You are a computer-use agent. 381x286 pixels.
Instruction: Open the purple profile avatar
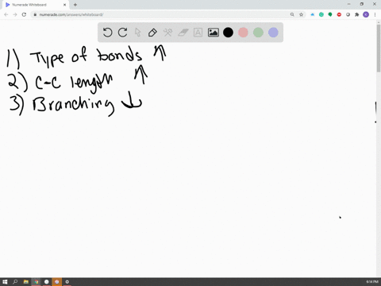point(366,14)
